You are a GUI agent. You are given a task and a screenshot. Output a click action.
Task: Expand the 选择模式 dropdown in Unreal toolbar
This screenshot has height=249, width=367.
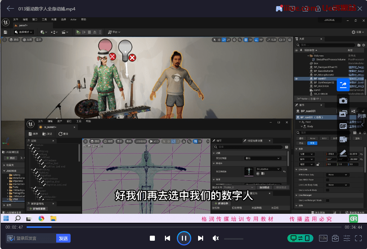[24, 32]
